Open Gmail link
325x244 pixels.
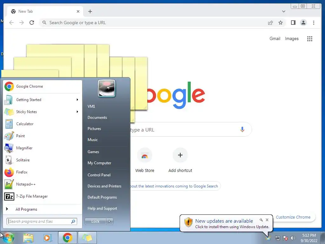coord(275,38)
